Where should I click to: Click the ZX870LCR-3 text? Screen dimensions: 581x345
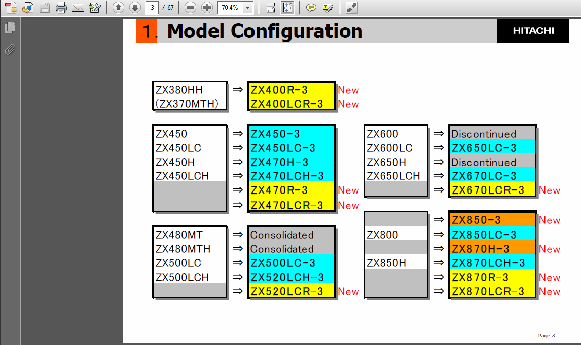point(488,292)
